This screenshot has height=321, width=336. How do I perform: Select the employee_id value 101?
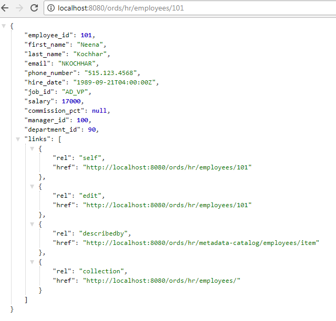(x=86, y=35)
